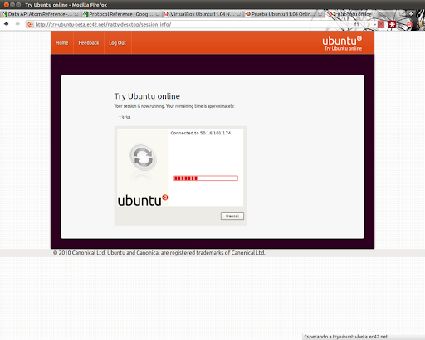Click the ubuntu logo in page header

click(x=342, y=43)
